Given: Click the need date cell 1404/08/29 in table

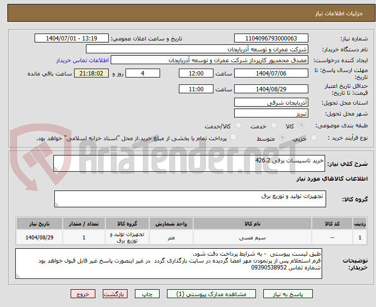Looking at the screenshot, I should pyautogui.click(x=40, y=237).
